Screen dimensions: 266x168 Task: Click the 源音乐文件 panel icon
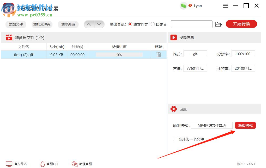coord(9,37)
